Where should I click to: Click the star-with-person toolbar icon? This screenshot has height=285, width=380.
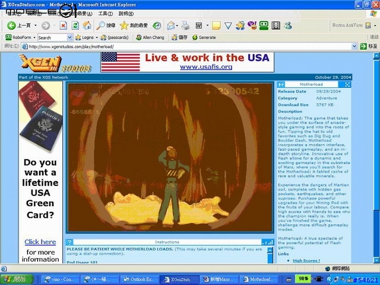(x=240, y=26)
